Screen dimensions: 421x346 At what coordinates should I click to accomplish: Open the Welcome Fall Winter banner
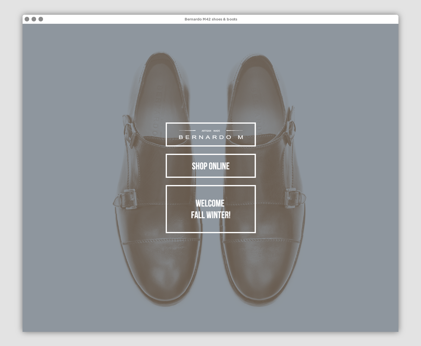click(x=210, y=209)
